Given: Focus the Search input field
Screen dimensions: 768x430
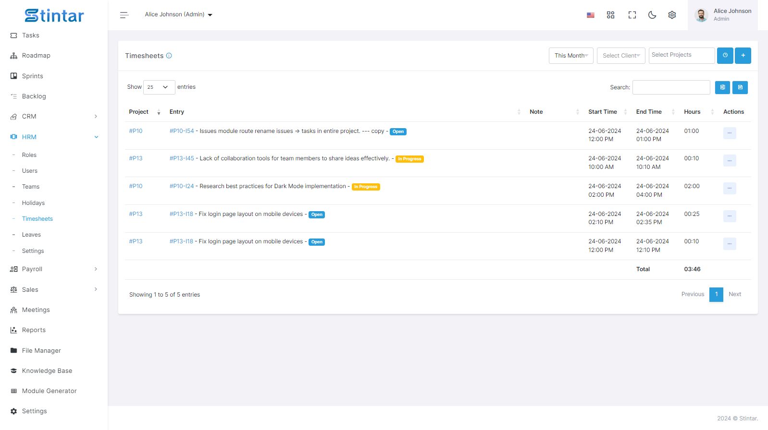Looking at the screenshot, I should 671,87.
